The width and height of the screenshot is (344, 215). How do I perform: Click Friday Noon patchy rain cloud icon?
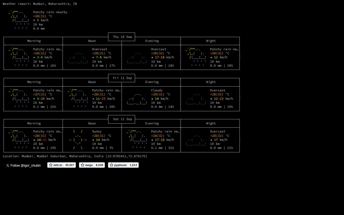[x=78, y=98]
